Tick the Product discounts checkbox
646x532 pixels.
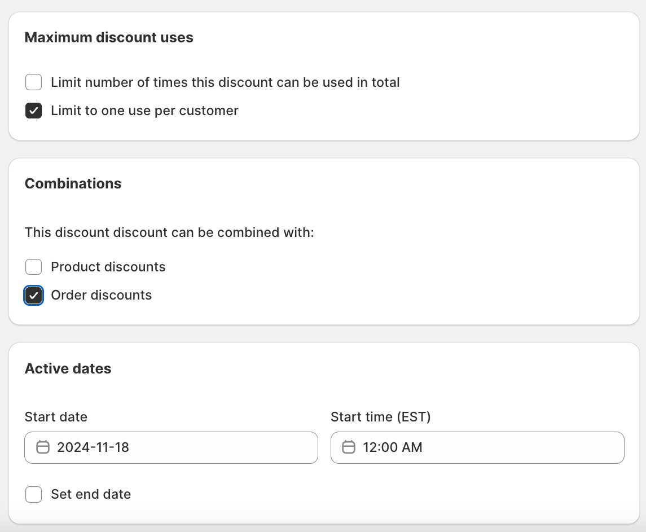pos(34,267)
